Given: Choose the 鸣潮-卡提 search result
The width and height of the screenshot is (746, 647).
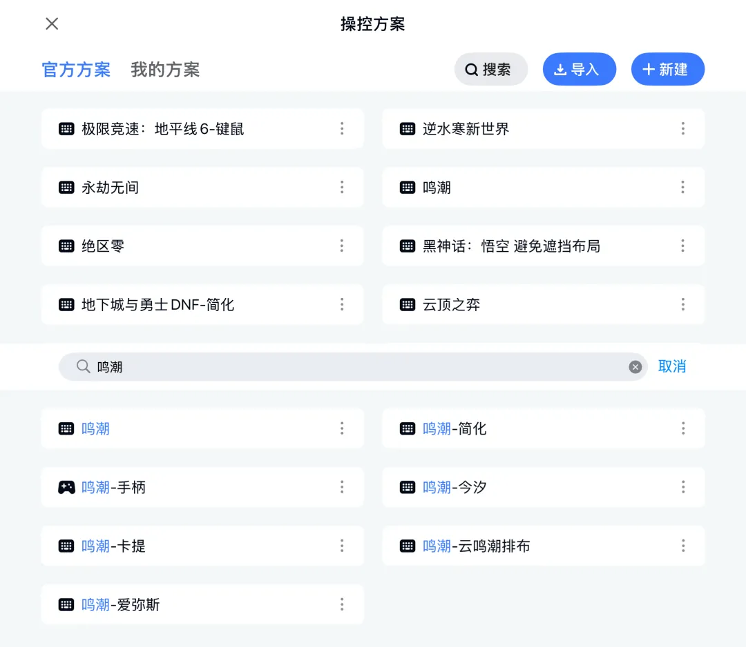Looking at the screenshot, I should [202, 546].
